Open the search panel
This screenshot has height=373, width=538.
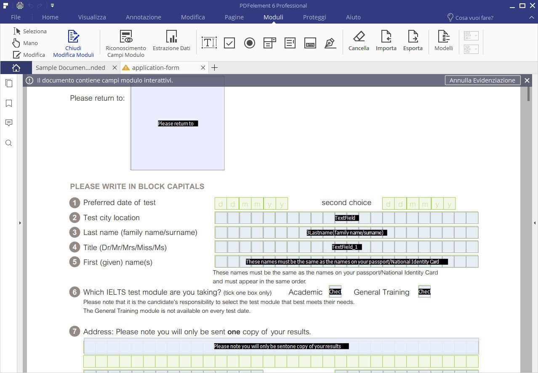(x=8, y=143)
